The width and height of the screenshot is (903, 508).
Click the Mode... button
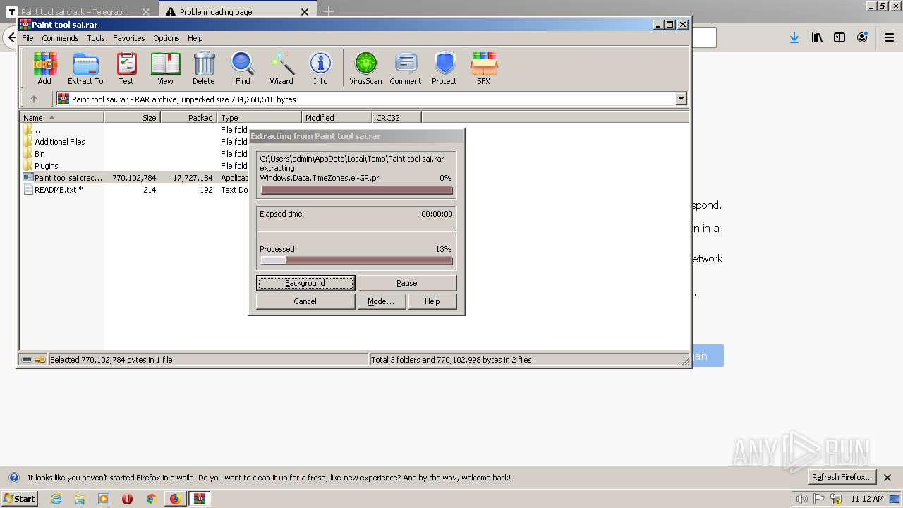381,301
